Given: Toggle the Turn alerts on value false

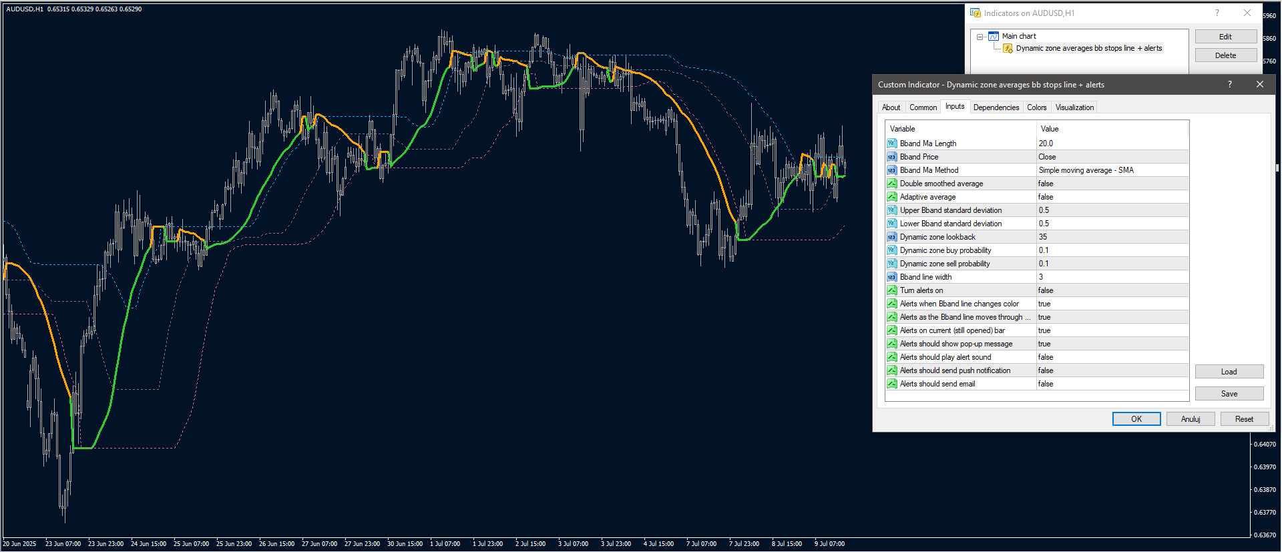Looking at the screenshot, I should tap(1112, 290).
